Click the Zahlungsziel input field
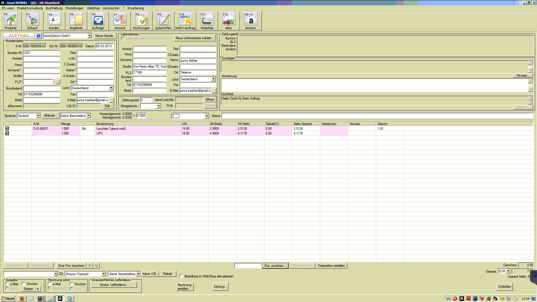The height and width of the screenshot is (302, 537). click(146, 100)
